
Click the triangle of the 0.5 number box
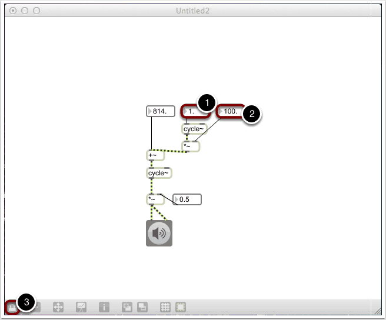pyautogui.click(x=176, y=199)
